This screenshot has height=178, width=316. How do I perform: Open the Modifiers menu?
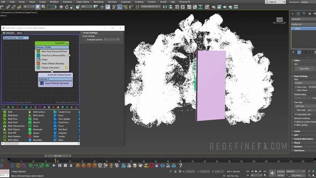tap(54, 2)
